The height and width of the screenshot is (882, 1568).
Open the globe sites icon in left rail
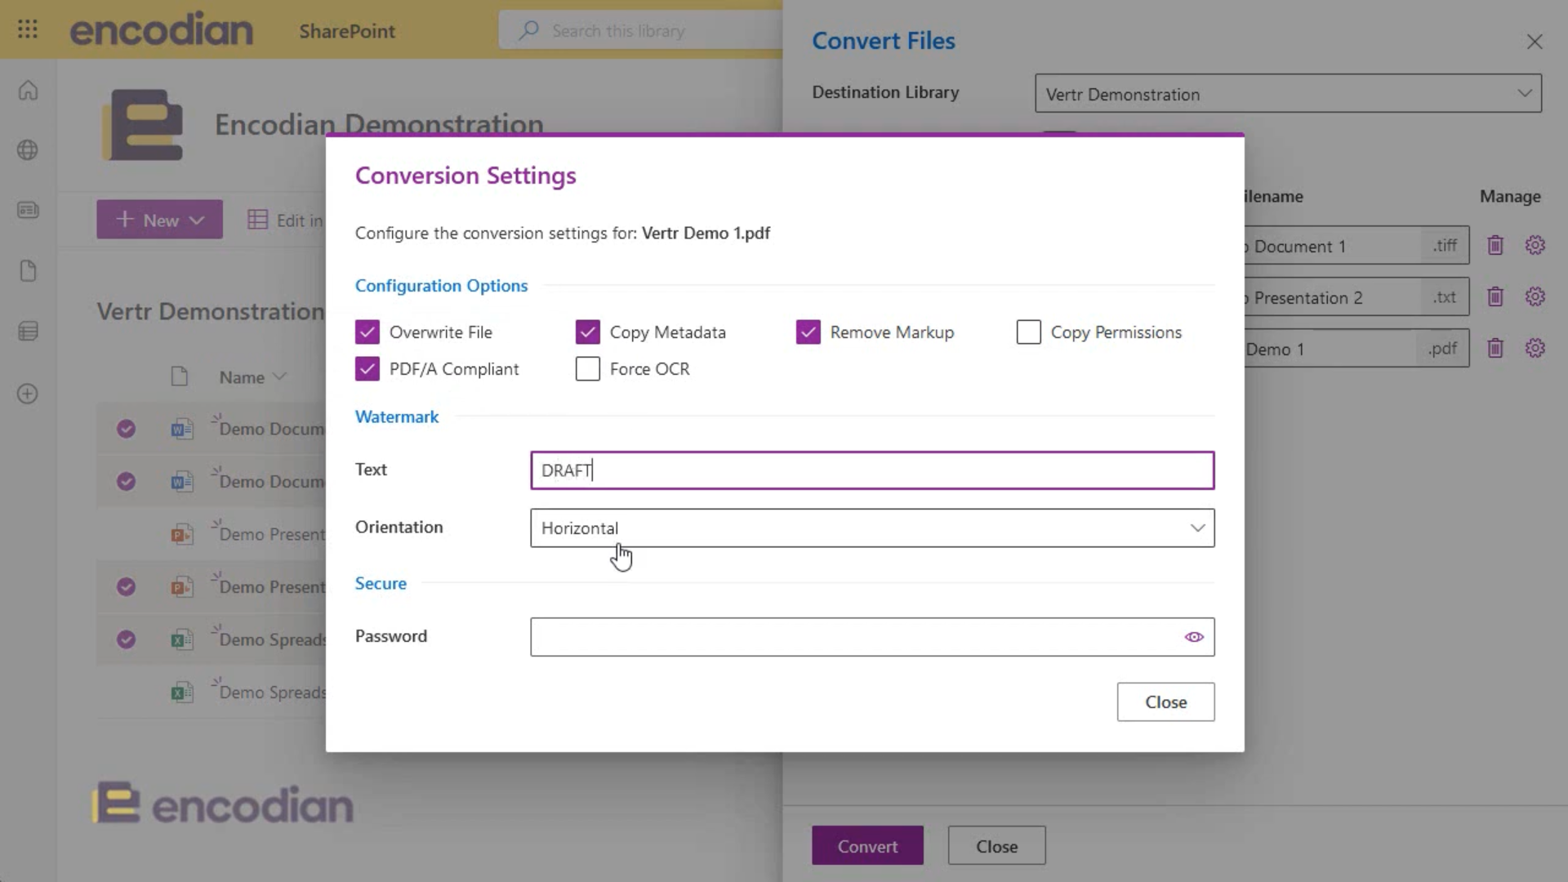pos(28,150)
